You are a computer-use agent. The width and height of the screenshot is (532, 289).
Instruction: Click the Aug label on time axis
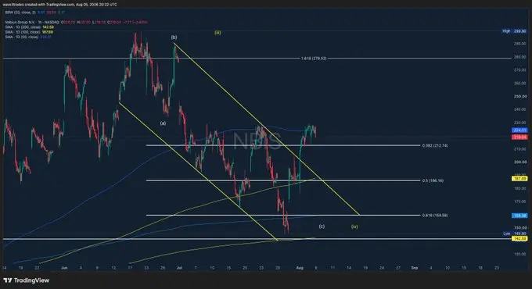tap(300, 268)
